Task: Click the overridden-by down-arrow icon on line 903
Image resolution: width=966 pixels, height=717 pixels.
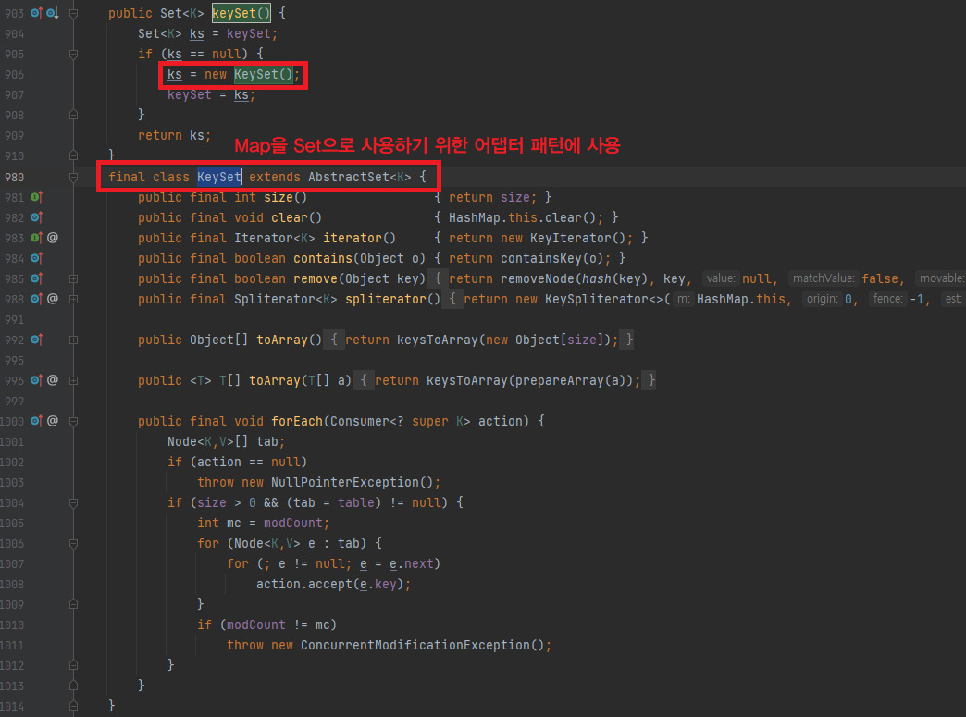Action: pyautogui.click(x=53, y=13)
